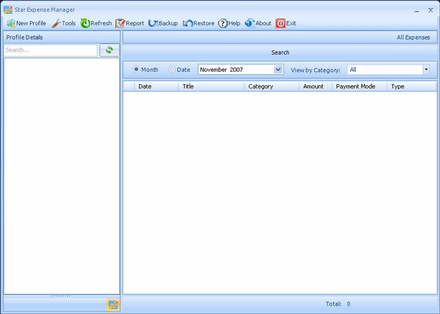Viewport: 440px width, 314px height.
Task: Sort by the Date column header
Action: click(x=157, y=87)
